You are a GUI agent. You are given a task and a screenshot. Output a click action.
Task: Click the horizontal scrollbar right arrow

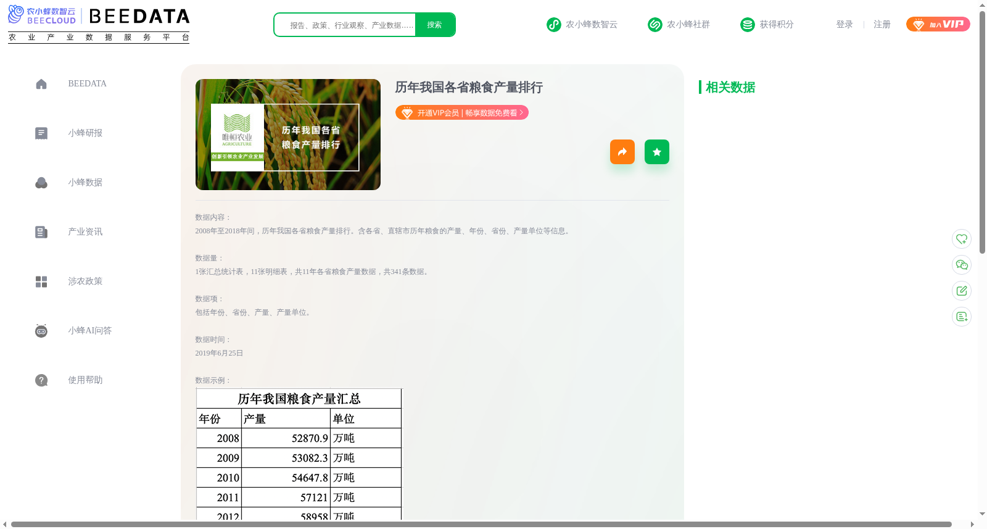[972, 525]
